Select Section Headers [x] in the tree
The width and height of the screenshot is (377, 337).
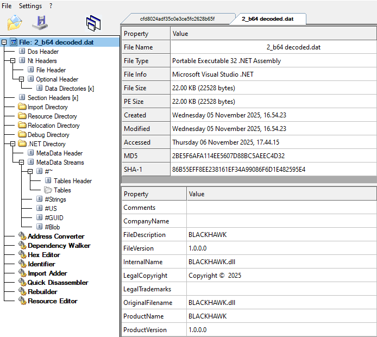[53, 98]
